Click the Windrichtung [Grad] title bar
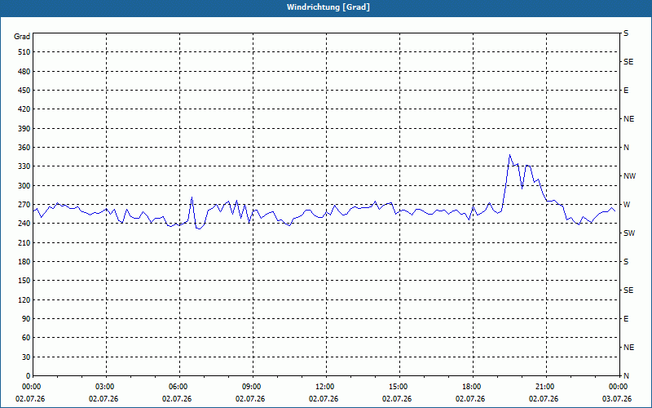 click(326, 7)
